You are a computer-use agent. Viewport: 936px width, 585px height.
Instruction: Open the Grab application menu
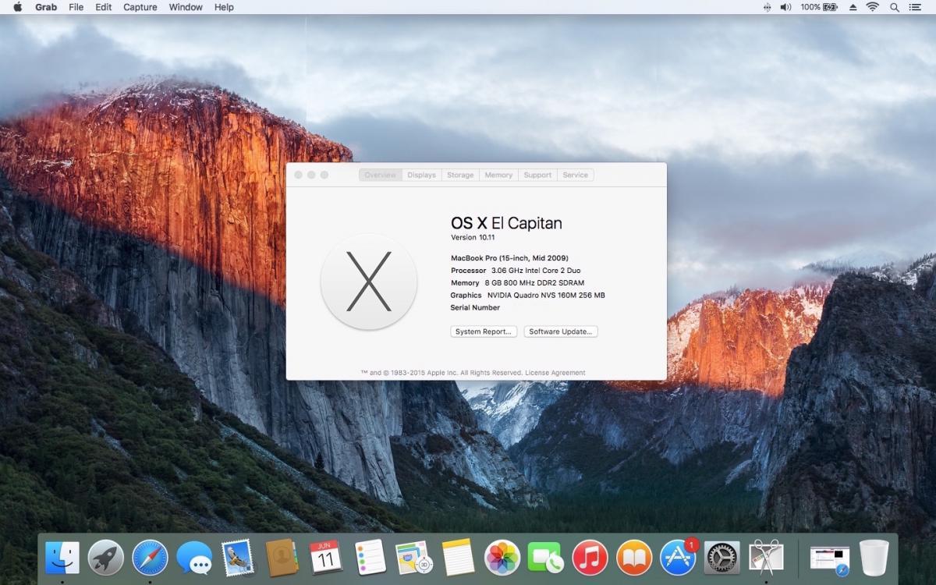46,7
